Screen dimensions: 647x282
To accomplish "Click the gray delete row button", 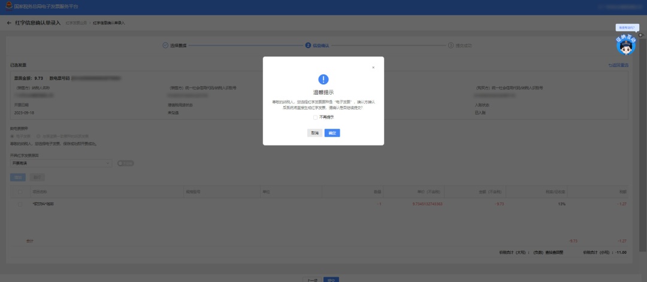I will tap(37, 177).
